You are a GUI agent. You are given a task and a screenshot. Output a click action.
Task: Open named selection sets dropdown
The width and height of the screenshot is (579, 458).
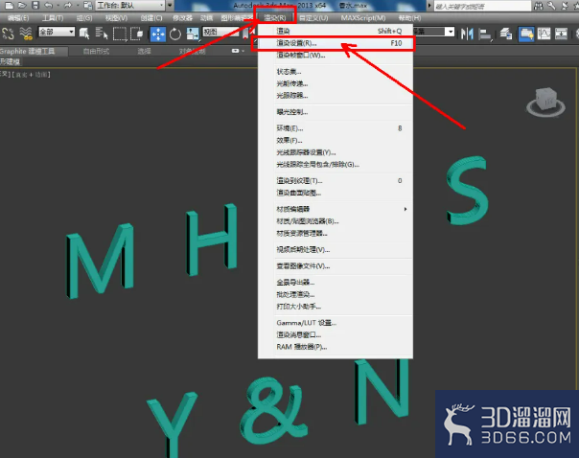click(x=434, y=32)
